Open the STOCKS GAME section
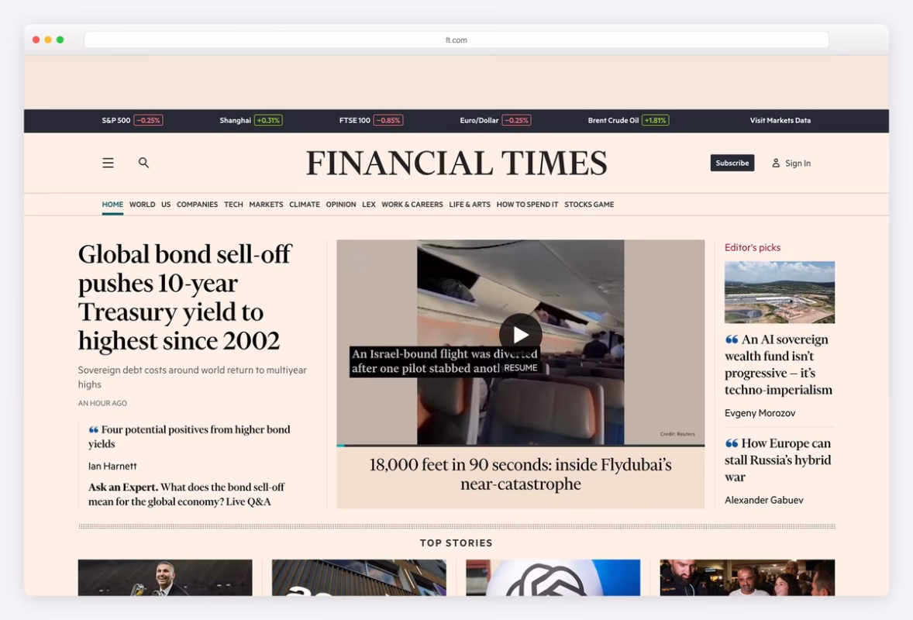The image size is (913, 620). (x=589, y=205)
